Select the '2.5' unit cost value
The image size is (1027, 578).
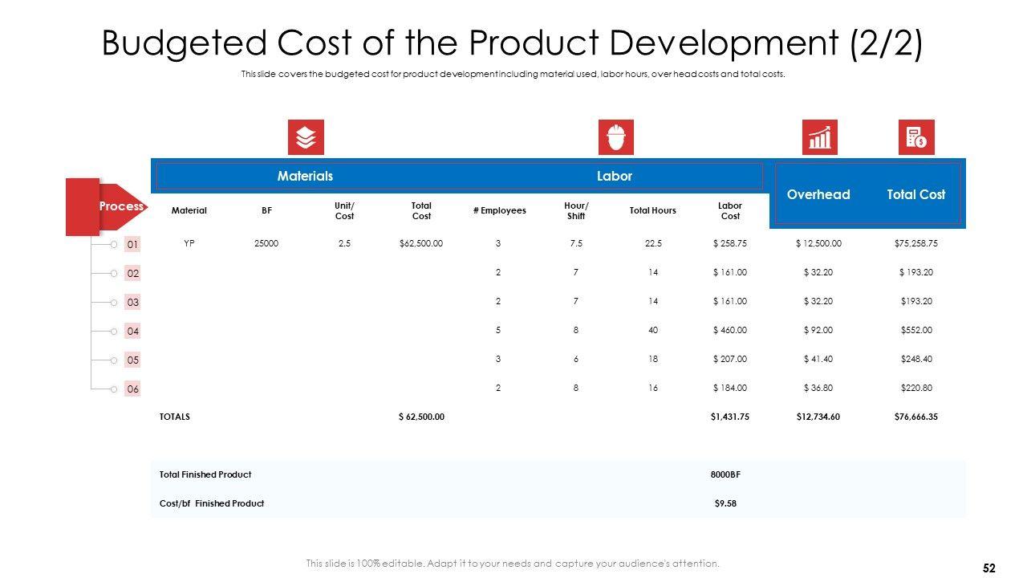[x=344, y=243]
